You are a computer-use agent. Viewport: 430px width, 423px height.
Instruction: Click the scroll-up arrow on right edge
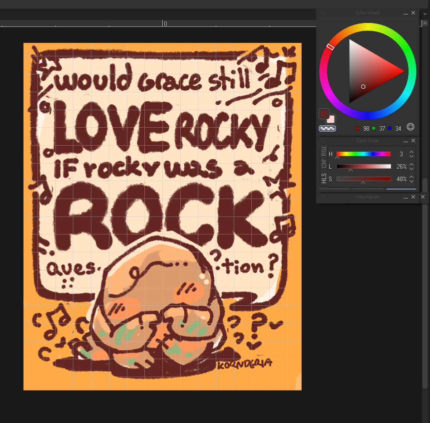(425, 23)
